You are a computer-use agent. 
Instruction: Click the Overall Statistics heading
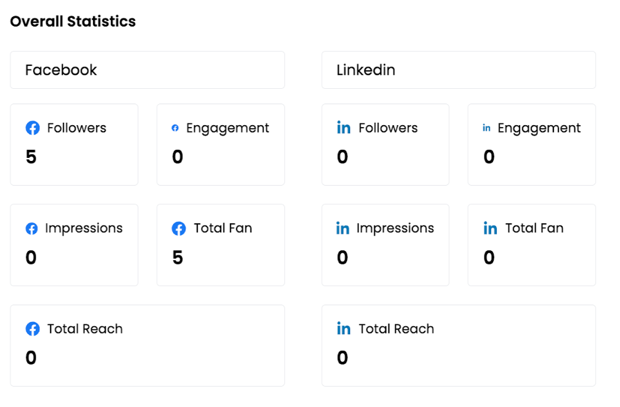coord(73,22)
